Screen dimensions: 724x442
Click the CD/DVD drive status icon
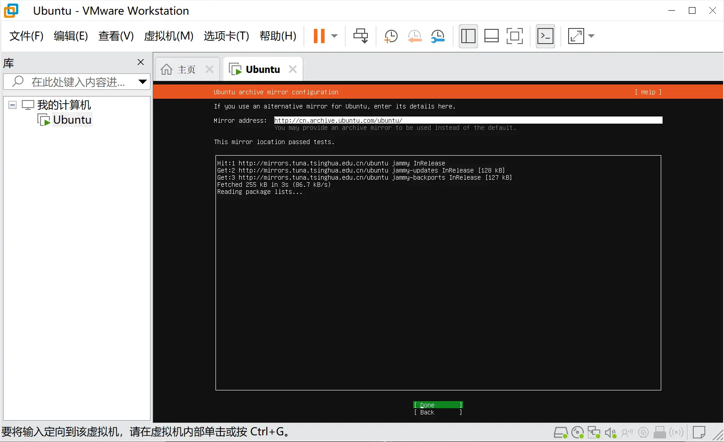[578, 432]
